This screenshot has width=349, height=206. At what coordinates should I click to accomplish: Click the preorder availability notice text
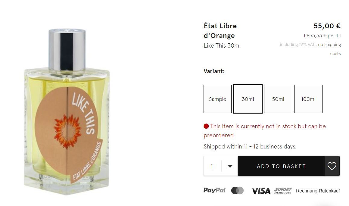pos(265,131)
